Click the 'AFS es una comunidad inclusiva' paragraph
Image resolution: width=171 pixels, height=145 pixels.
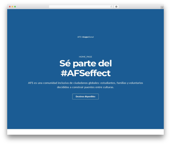[x=85, y=85]
